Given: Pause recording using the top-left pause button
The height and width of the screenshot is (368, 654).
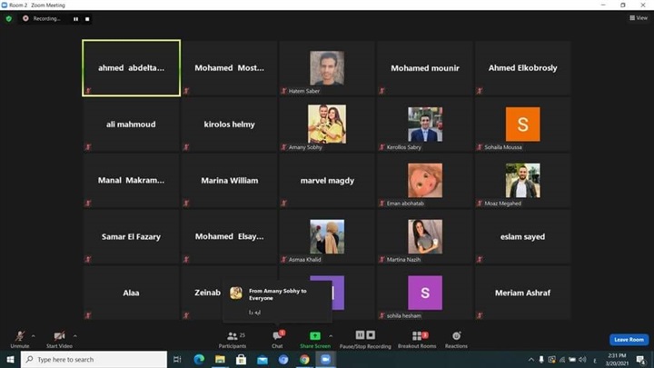Looking at the screenshot, I should click(x=75, y=18).
